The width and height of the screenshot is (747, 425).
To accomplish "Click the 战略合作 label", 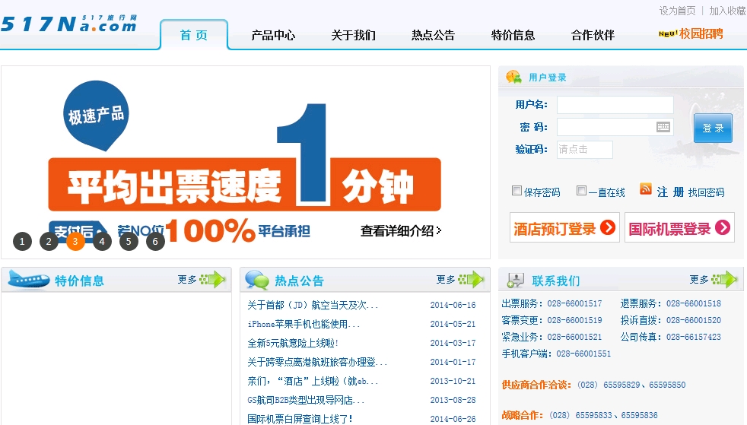I will pos(522,415).
